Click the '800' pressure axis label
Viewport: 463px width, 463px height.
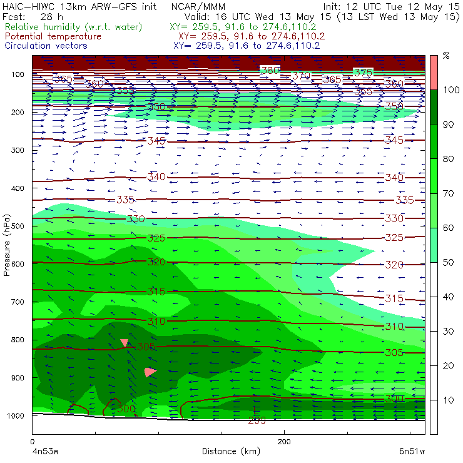point(18,340)
